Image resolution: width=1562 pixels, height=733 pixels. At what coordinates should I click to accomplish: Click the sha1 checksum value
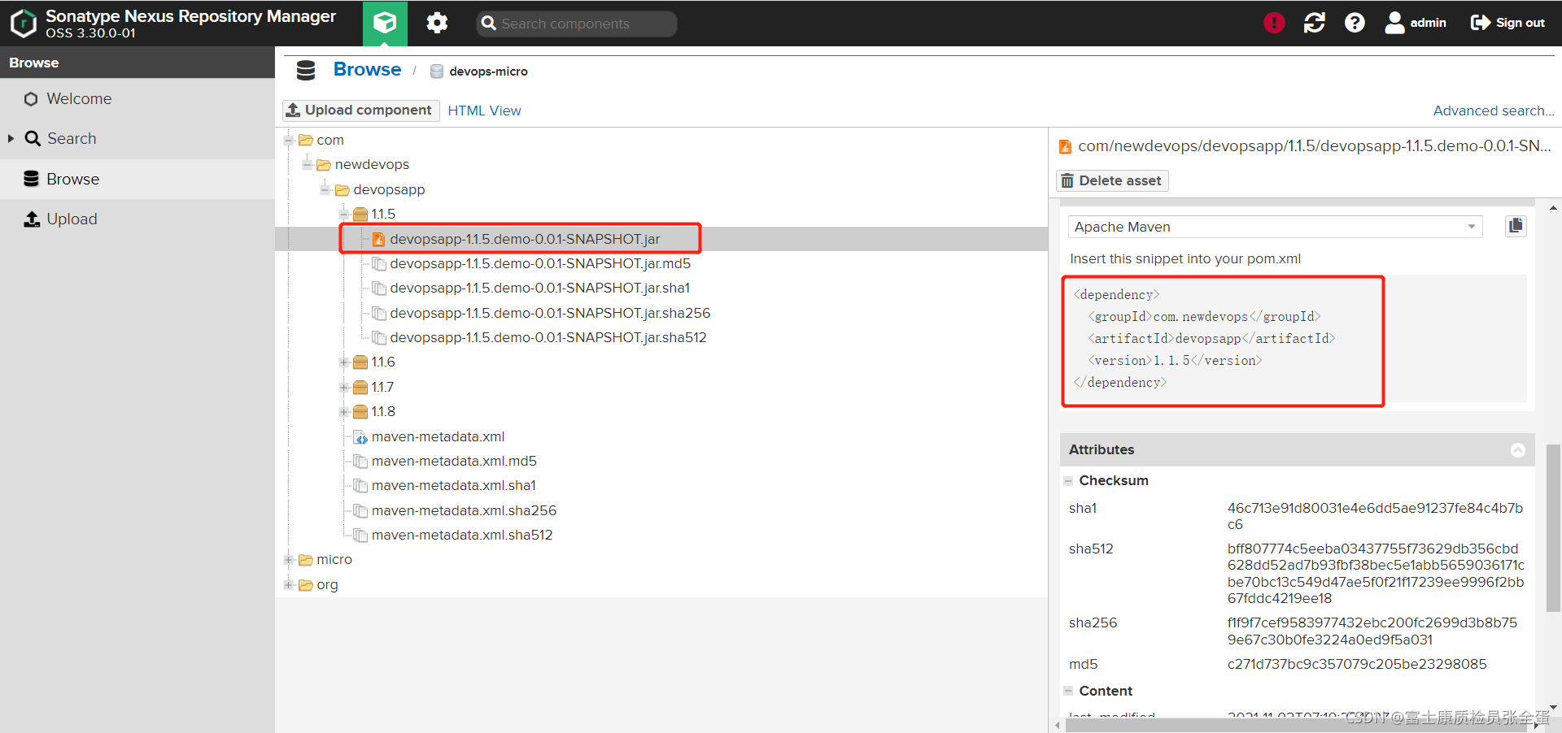(x=1375, y=516)
